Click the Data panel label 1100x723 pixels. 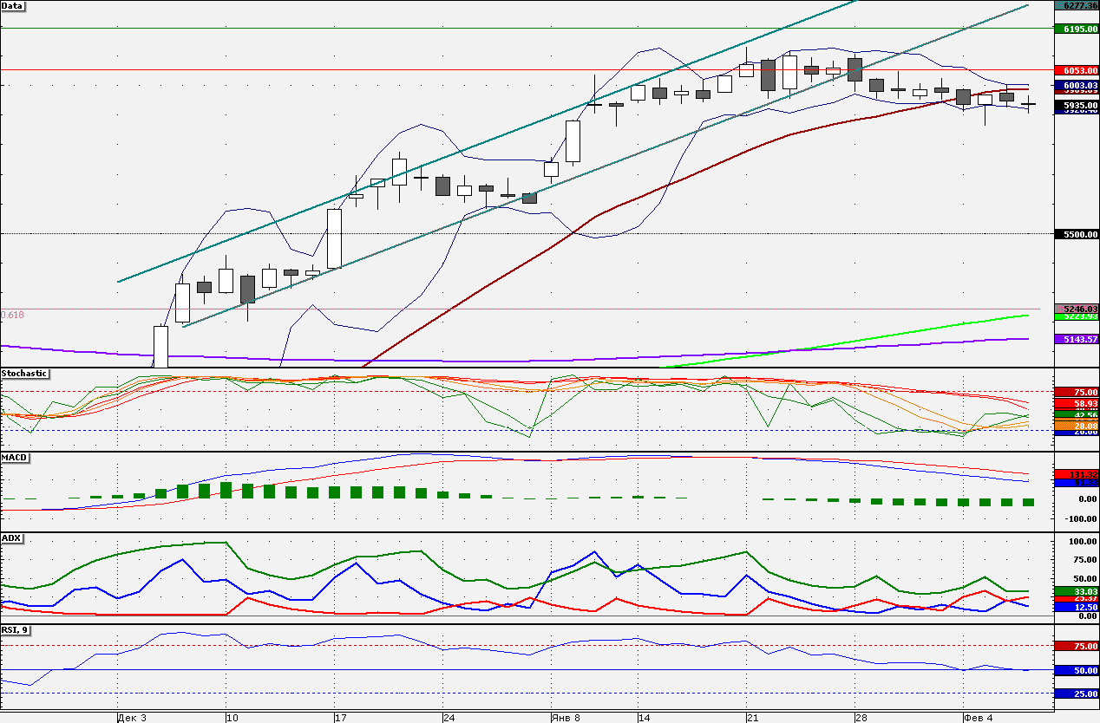(x=13, y=5)
